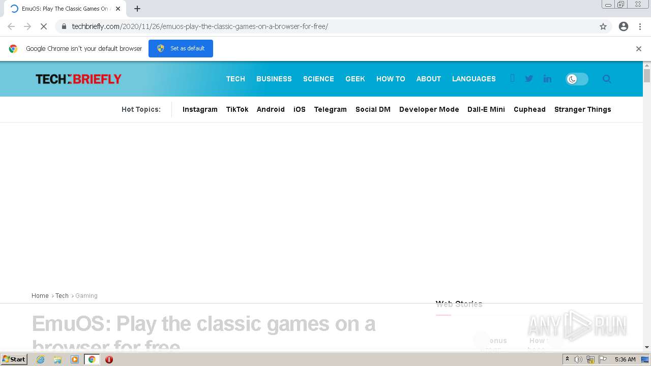Open the BUSINESS menu item

coord(274,79)
